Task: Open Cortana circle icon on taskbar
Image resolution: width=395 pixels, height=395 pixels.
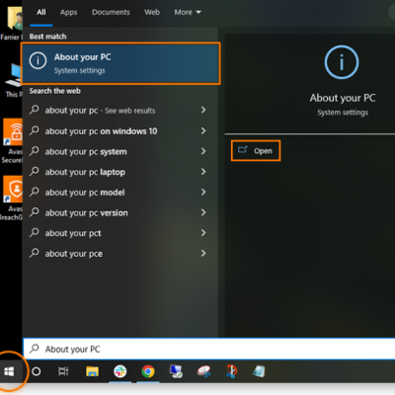Action: pos(37,371)
